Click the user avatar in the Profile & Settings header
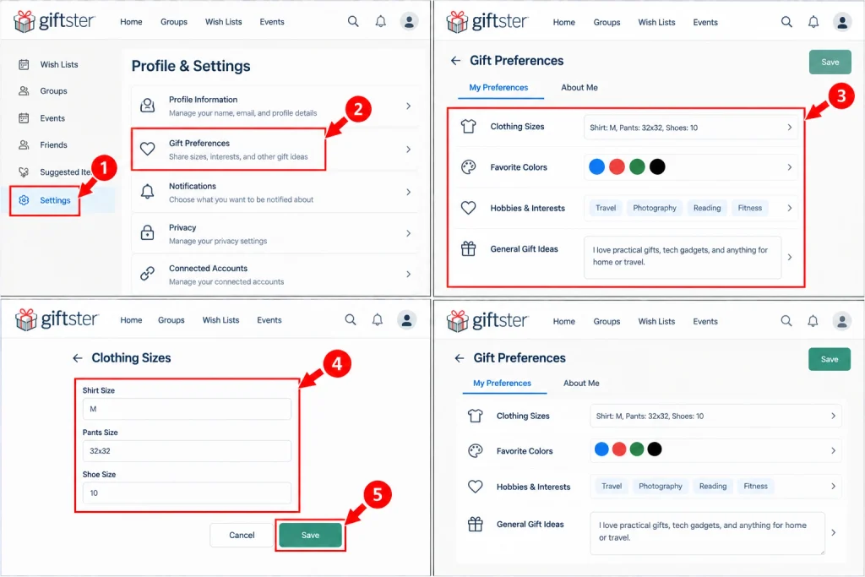 tap(409, 21)
